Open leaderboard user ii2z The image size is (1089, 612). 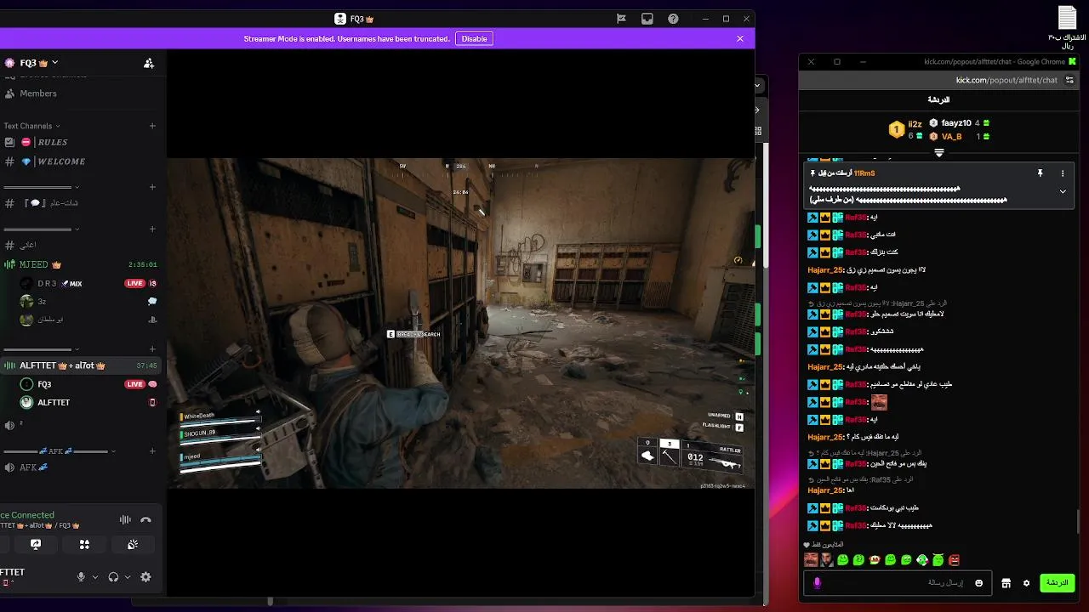click(915, 124)
